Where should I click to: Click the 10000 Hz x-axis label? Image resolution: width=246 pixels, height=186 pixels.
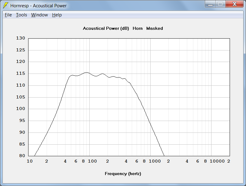217,161
